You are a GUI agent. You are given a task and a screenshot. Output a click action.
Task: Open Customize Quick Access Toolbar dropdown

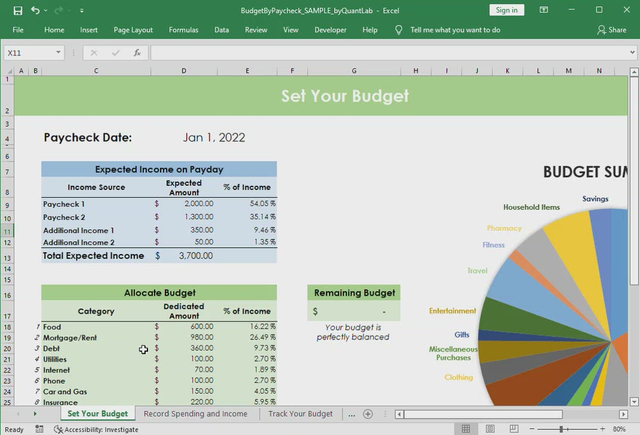(x=82, y=11)
